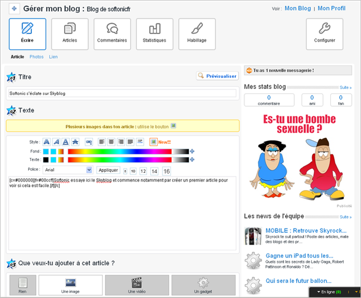The width and height of the screenshot is (361, 298).
Task: Click the bombe sexuelle advertisement
Action: pyautogui.click(x=298, y=159)
